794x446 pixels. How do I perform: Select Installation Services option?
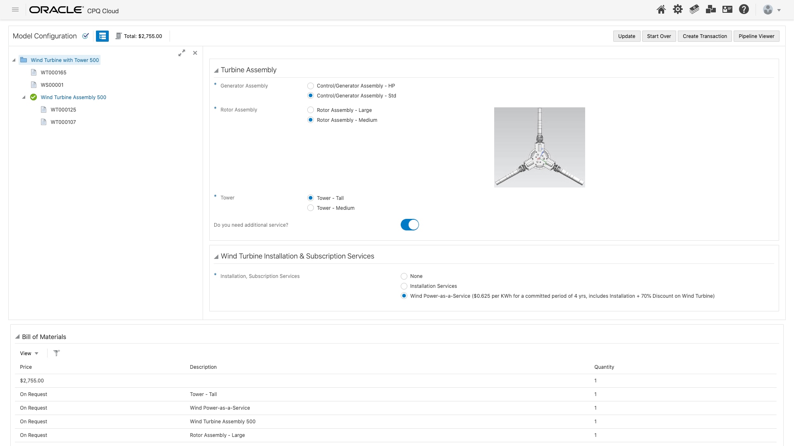404,286
